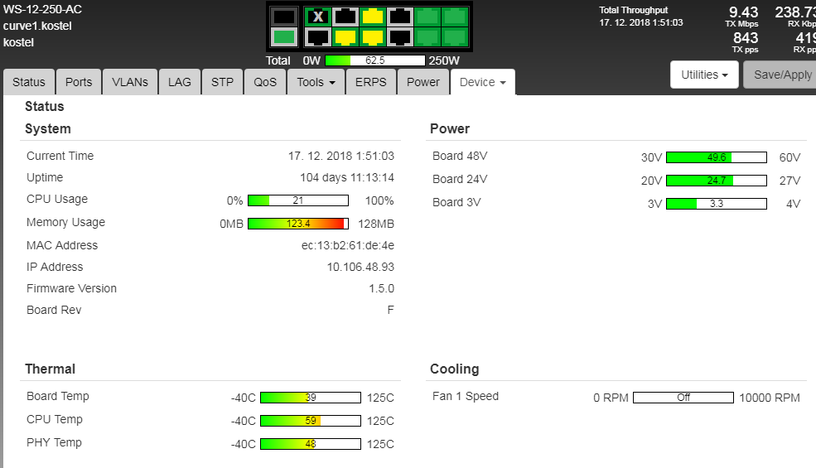Switch to the QoS tab
The height and width of the screenshot is (468, 816).
265,82
